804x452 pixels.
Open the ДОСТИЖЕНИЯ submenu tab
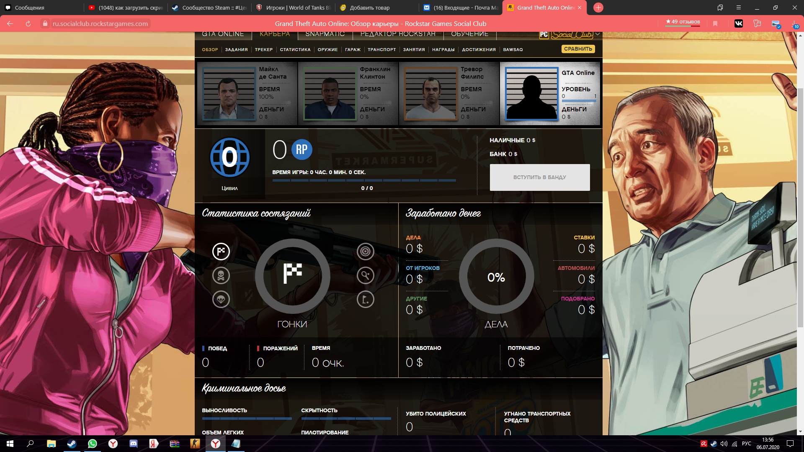(479, 50)
